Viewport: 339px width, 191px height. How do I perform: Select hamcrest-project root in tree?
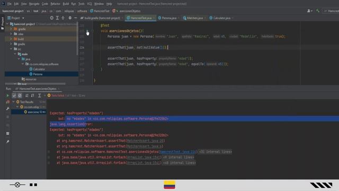[22, 24]
